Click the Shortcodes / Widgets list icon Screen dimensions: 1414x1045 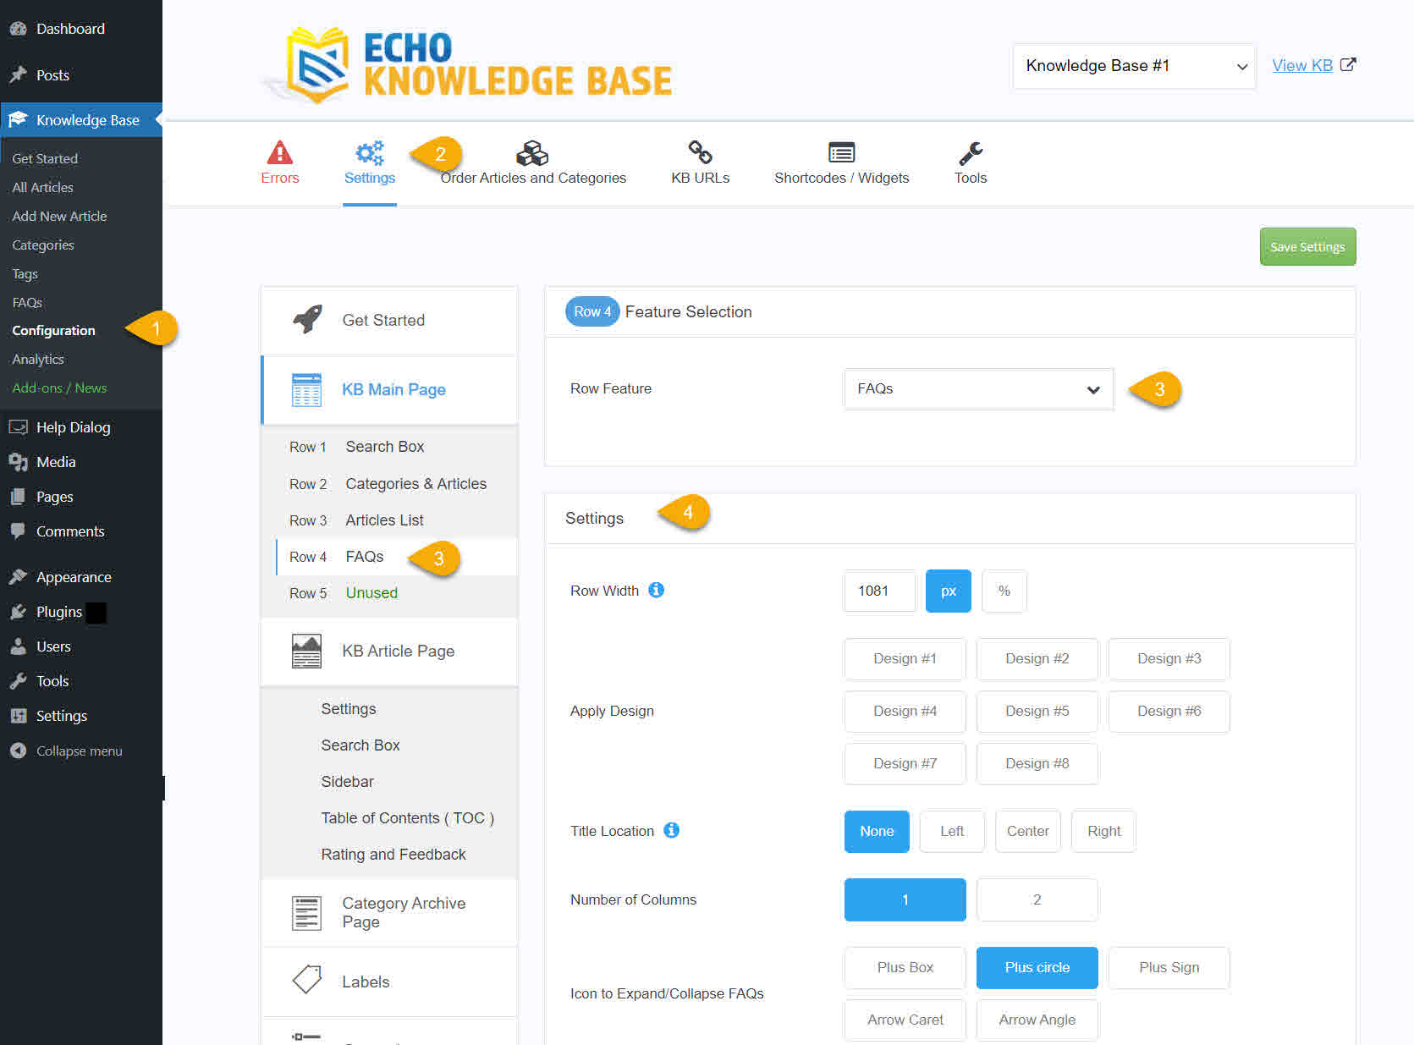click(841, 152)
